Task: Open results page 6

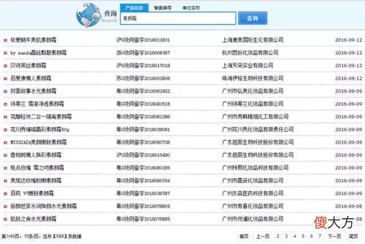Action: tap(311, 237)
